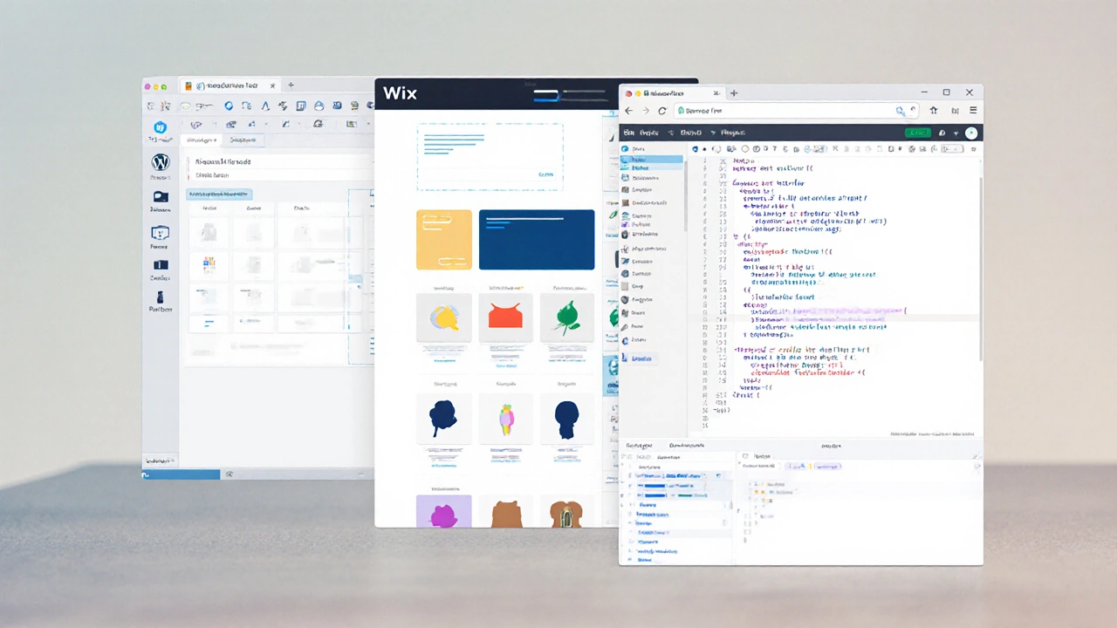Viewport: 1117px width, 628px height.
Task: Select the highlighted item in the file tree
Action: coord(653,160)
